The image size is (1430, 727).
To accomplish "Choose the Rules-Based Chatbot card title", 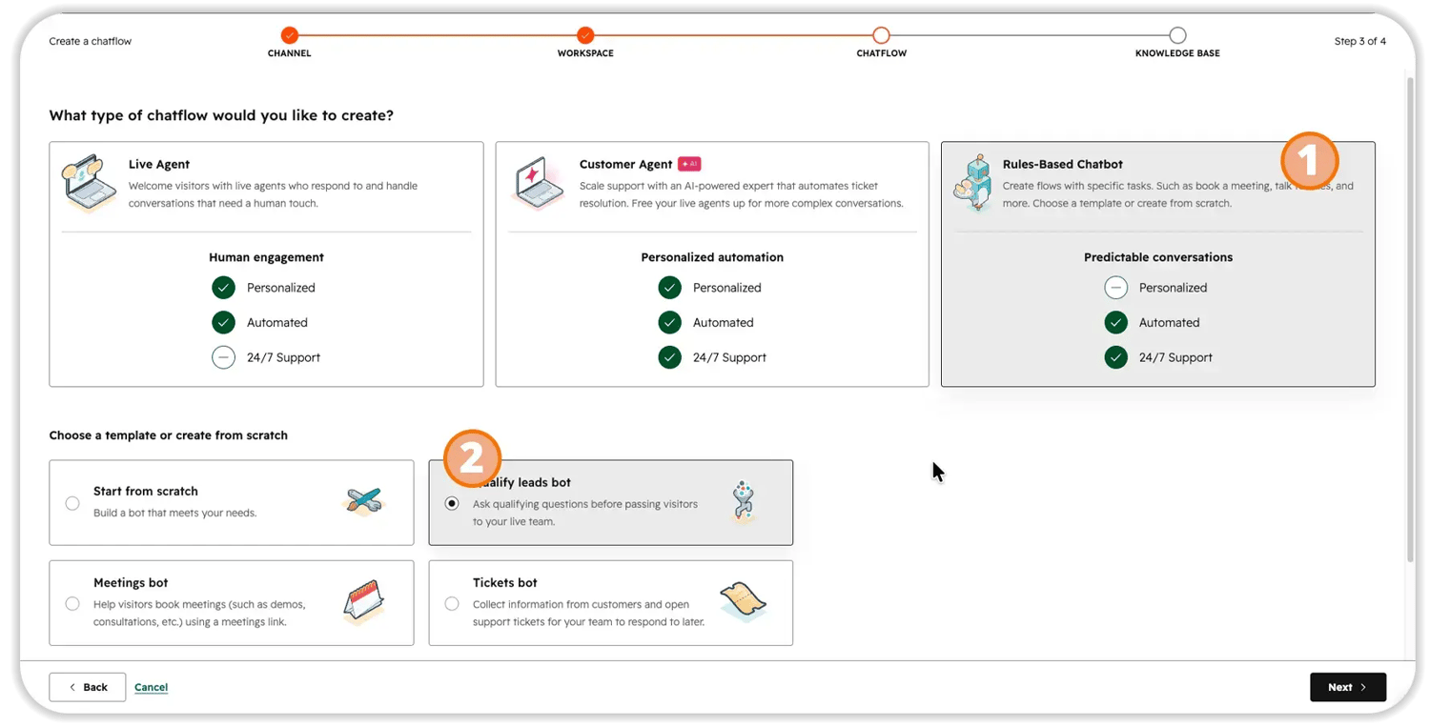I will (1063, 164).
